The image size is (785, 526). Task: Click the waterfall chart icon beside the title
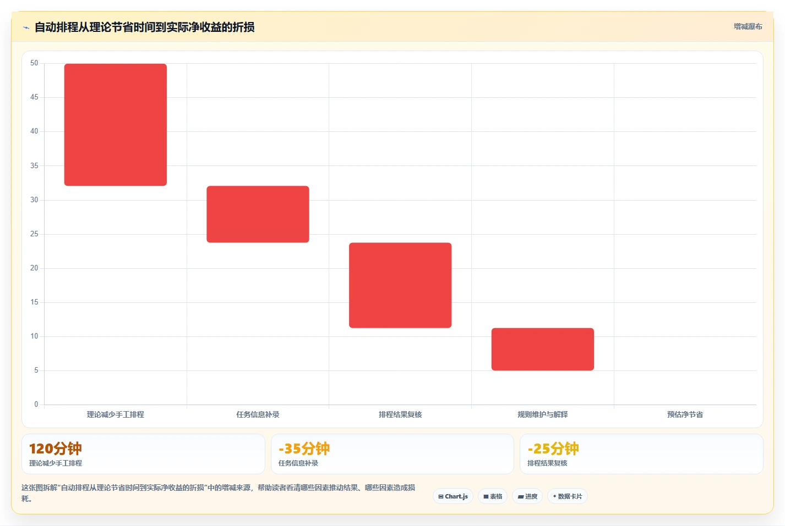pyautogui.click(x=26, y=27)
